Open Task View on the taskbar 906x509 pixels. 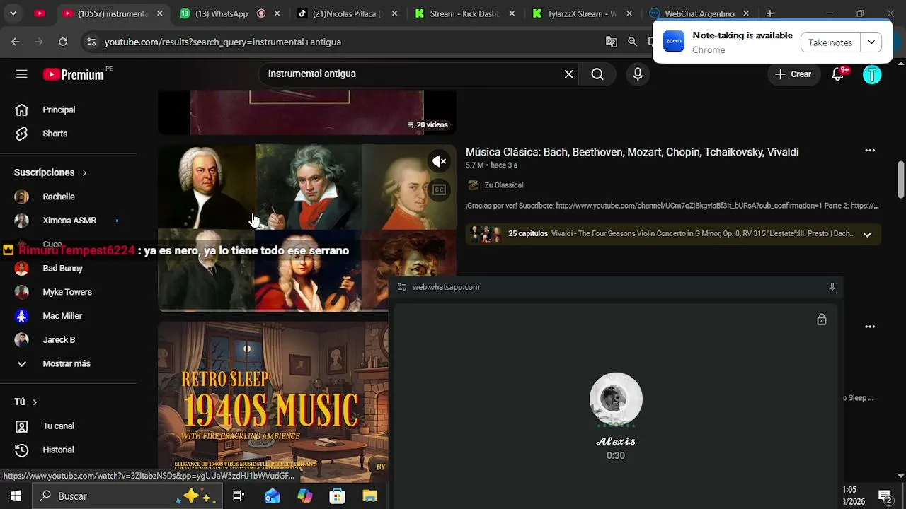[239, 496]
